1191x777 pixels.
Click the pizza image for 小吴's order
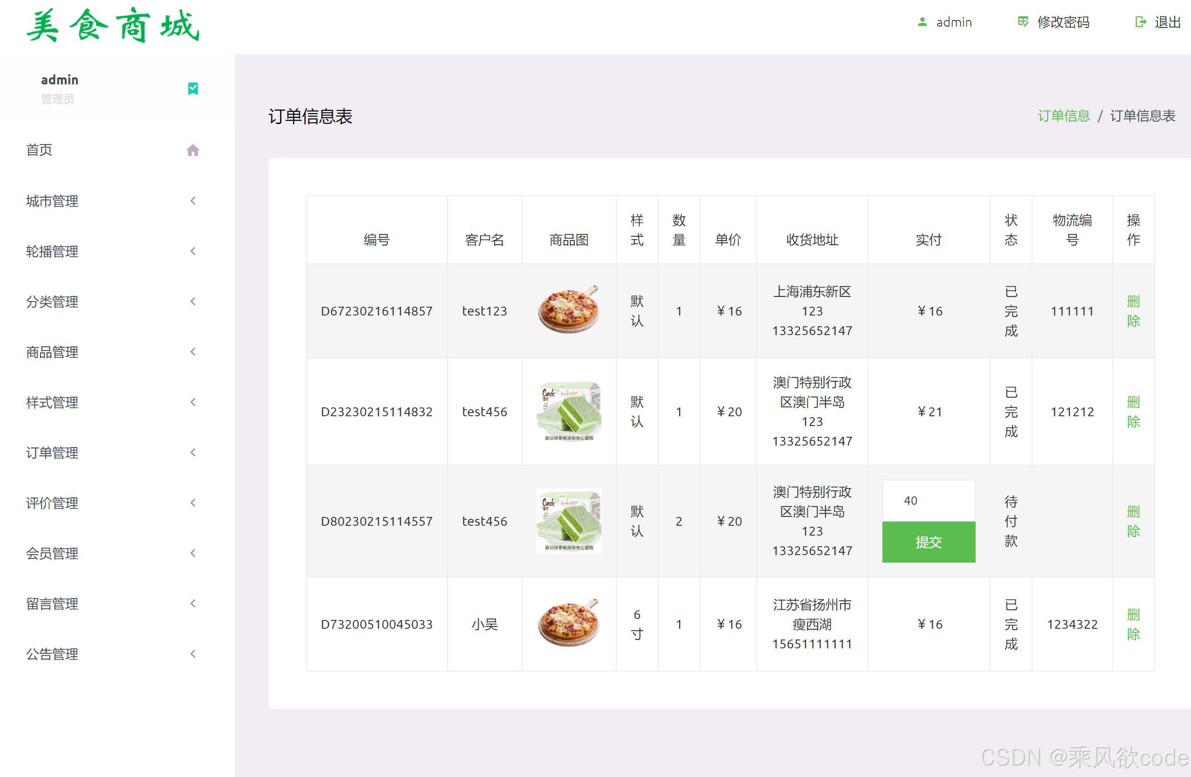pyautogui.click(x=569, y=623)
